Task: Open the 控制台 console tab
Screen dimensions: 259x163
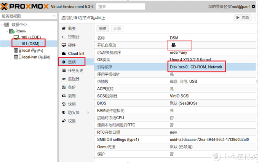Action: pyautogui.click(x=77, y=37)
